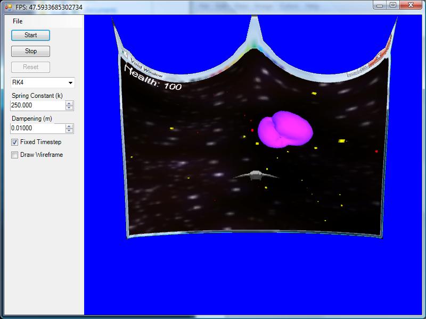Increase Spring Constant with the up arrow
426x319 pixels.
[69, 103]
